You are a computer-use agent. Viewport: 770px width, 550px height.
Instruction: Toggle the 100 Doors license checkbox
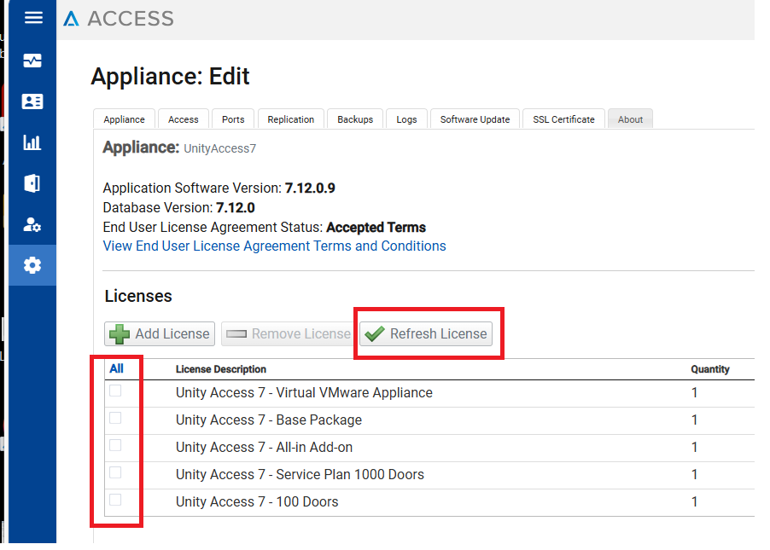[115, 500]
